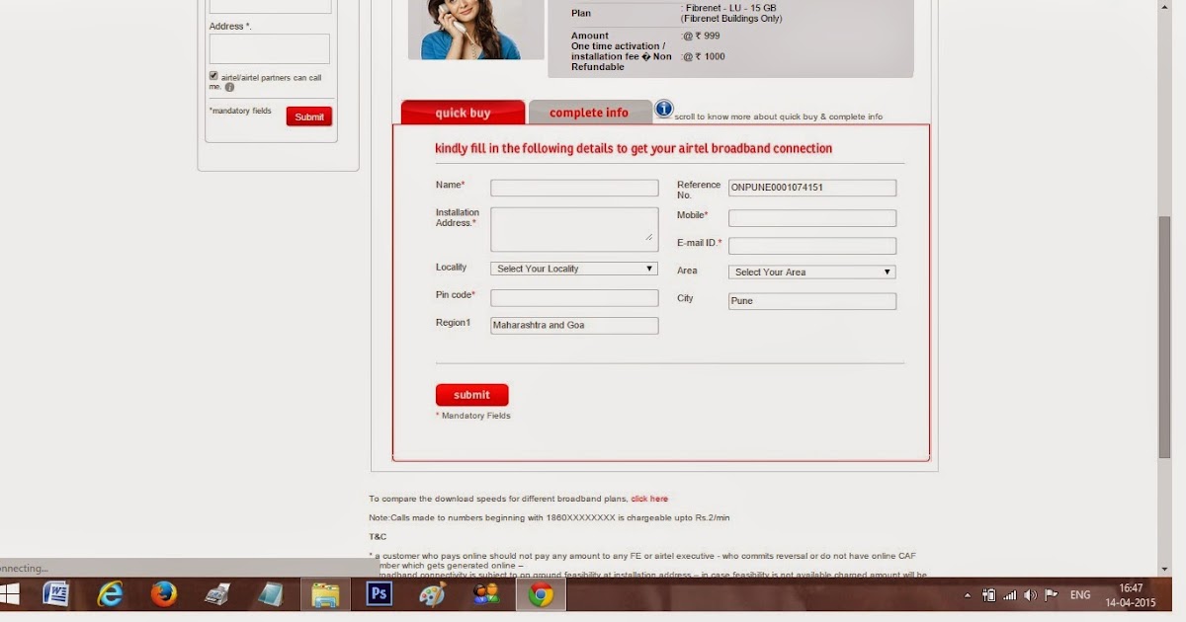Click the Reference No. field
This screenshot has width=1186, height=622.
(x=812, y=188)
